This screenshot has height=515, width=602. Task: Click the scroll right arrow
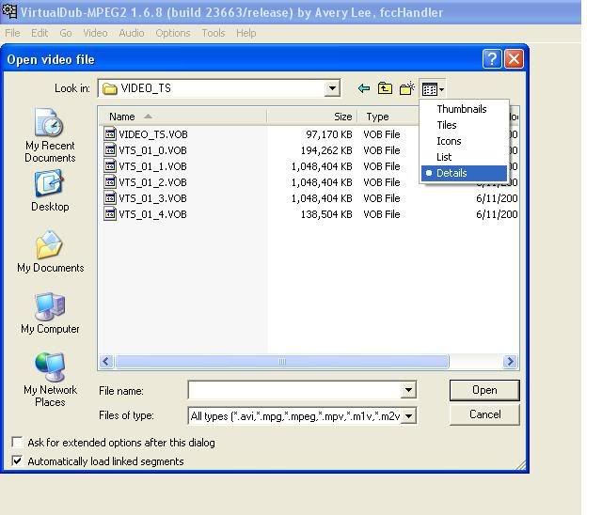coord(510,362)
